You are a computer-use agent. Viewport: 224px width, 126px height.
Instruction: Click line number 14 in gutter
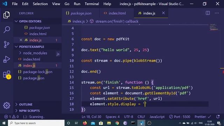coord(71,82)
